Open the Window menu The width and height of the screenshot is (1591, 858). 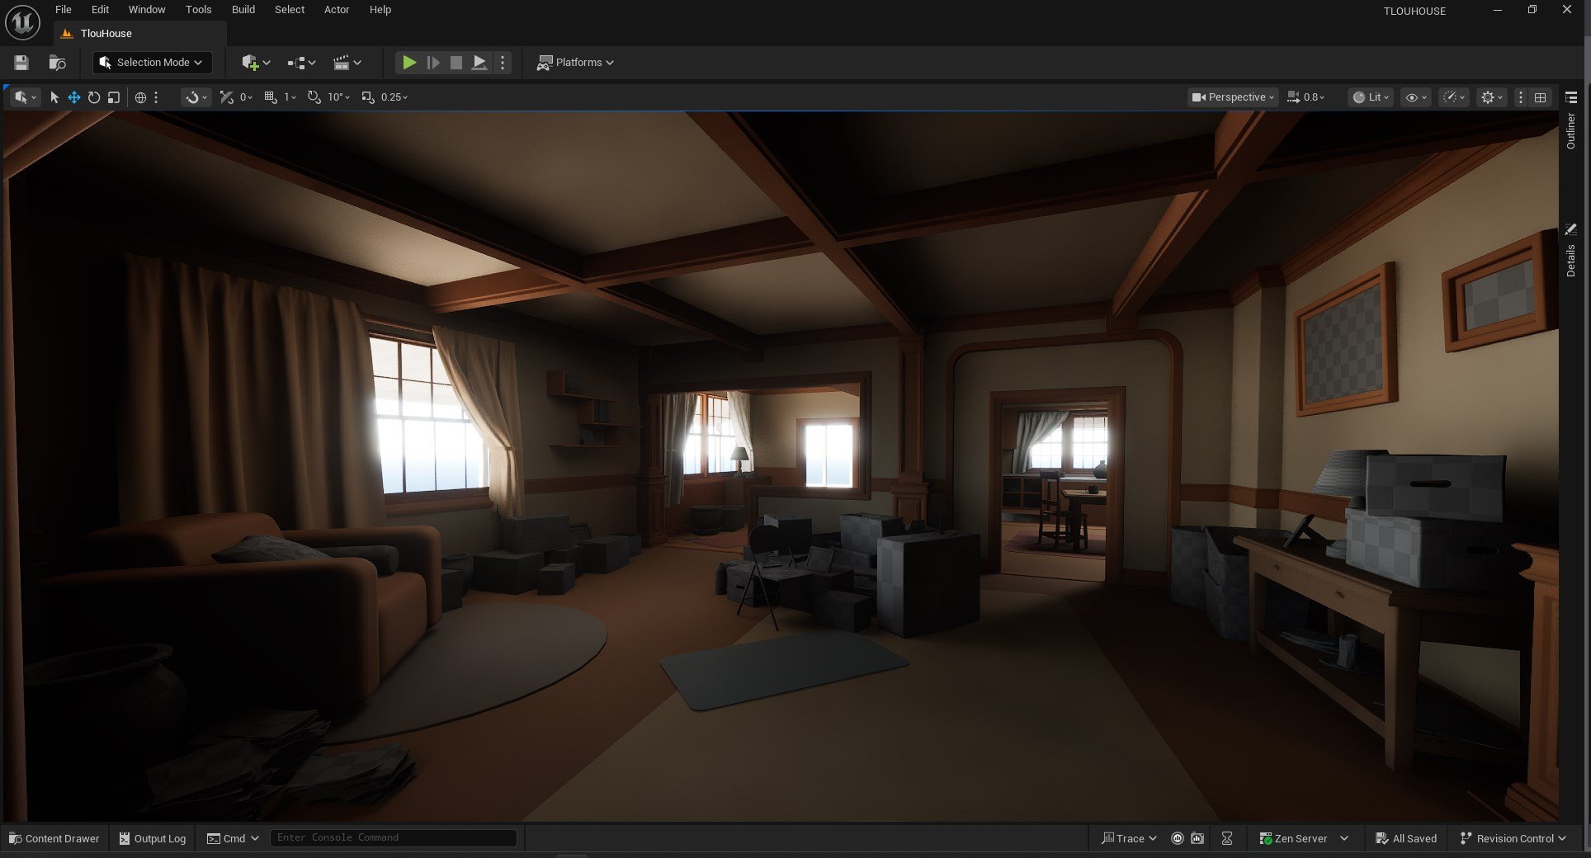147,10
